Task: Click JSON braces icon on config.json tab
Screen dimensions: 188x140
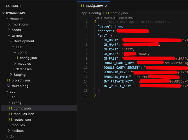Action: click(x=82, y=6)
